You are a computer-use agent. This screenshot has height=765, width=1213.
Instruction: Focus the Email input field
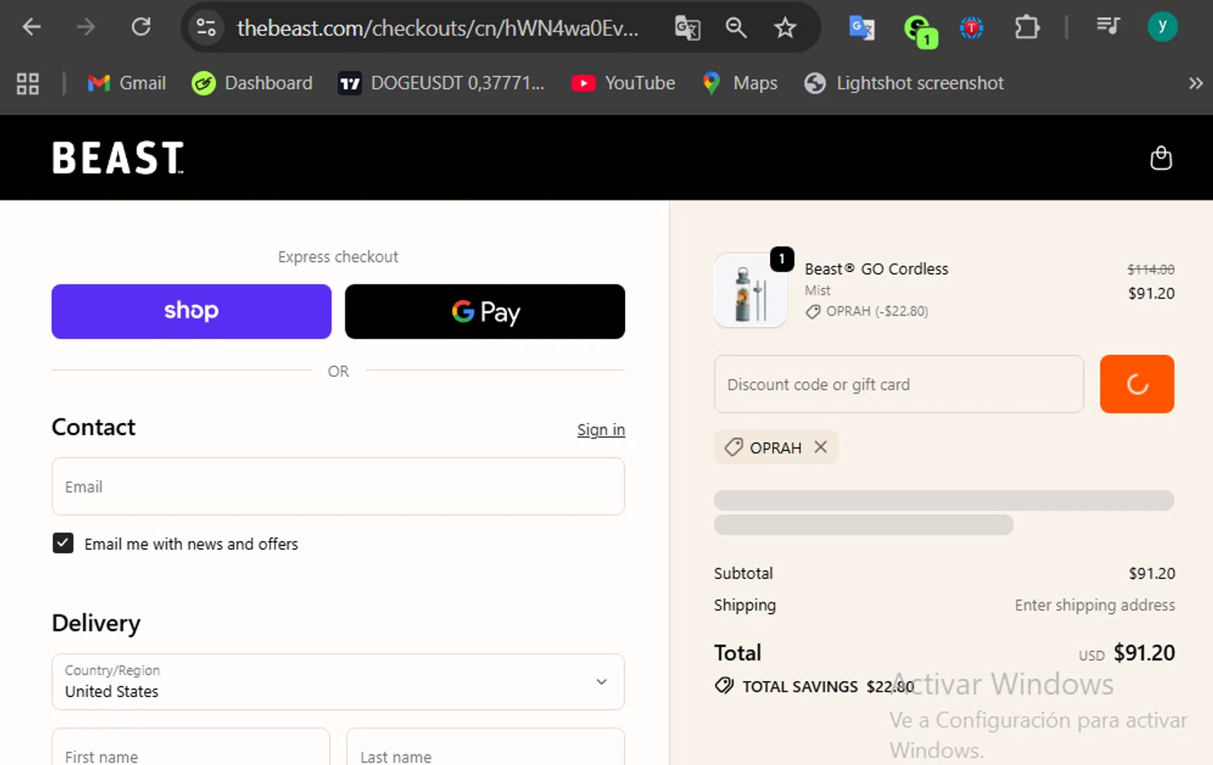(x=338, y=487)
